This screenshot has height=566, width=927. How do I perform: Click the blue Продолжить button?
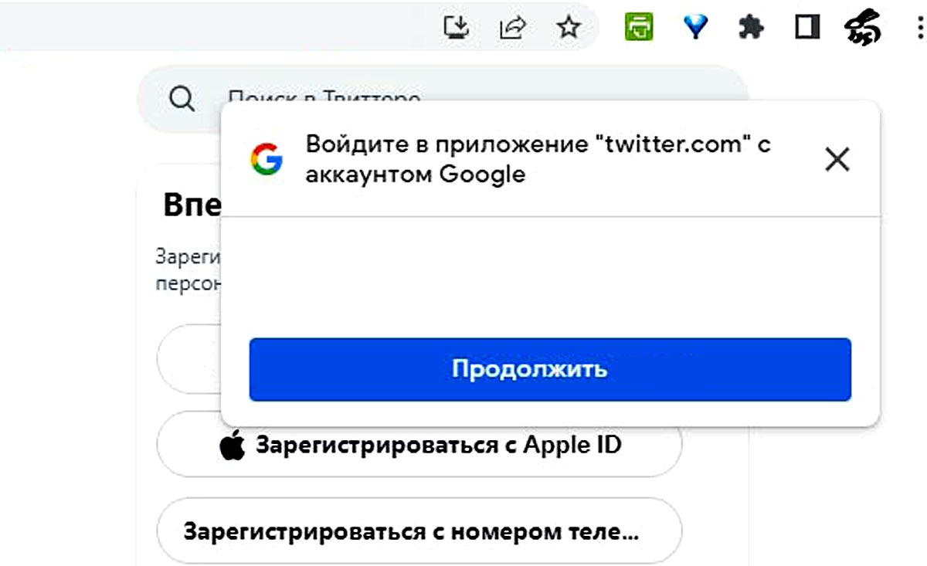coord(550,369)
